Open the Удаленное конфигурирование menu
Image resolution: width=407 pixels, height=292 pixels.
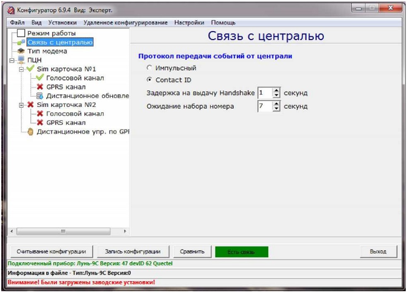point(125,22)
